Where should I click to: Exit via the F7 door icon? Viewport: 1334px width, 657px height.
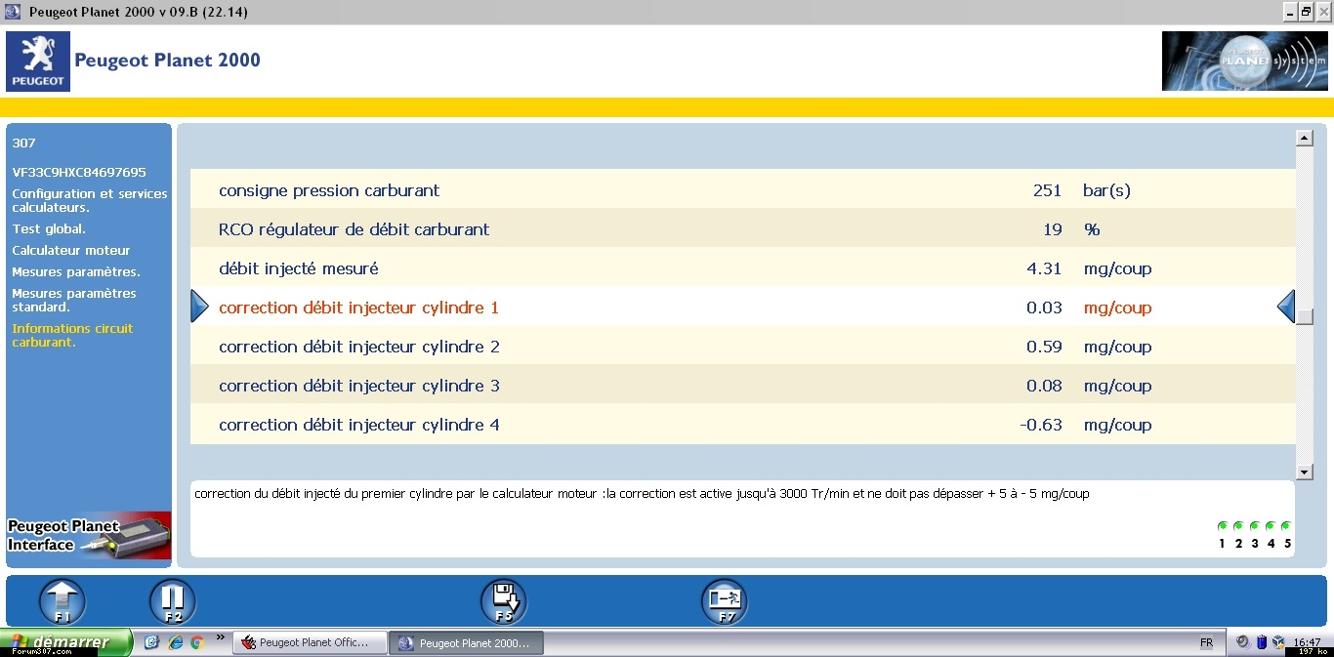725,601
